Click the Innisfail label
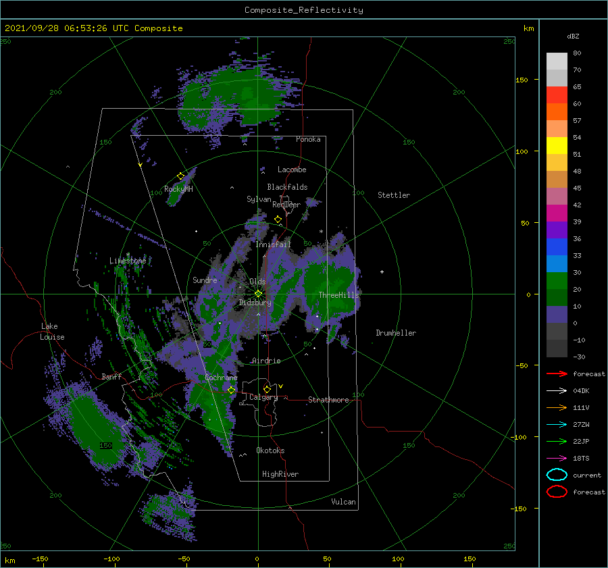Image resolution: width=608 pixels, height=568 pixels. point(273,244)
